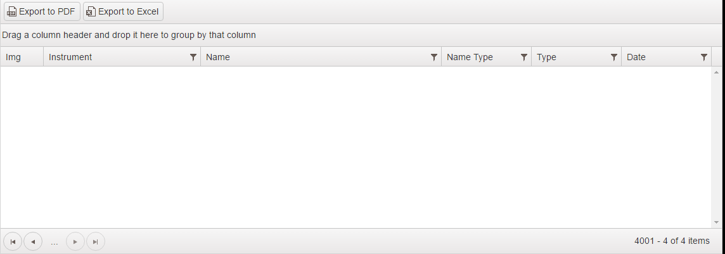Click the Export to PDF button
Viewport: 725px width, 254px height.
[x=42, y=11]
